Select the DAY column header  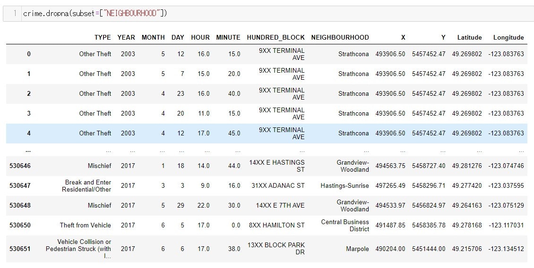coord(177,37)
